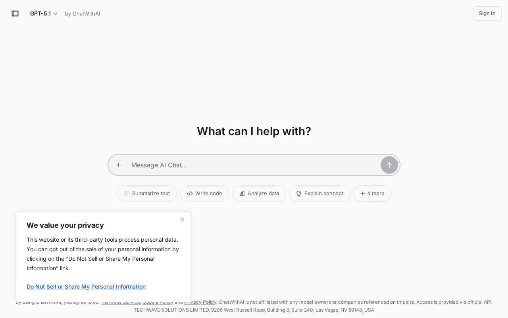Click the Summarize text lines icon
Viewport: 508px width, 318px height.
[x=127, y=194]
